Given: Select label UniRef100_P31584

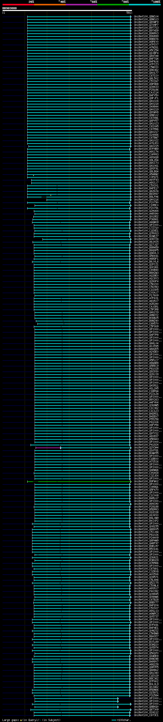Looking at the screenshot, I should pyautogui.click(x=146, y=695).
